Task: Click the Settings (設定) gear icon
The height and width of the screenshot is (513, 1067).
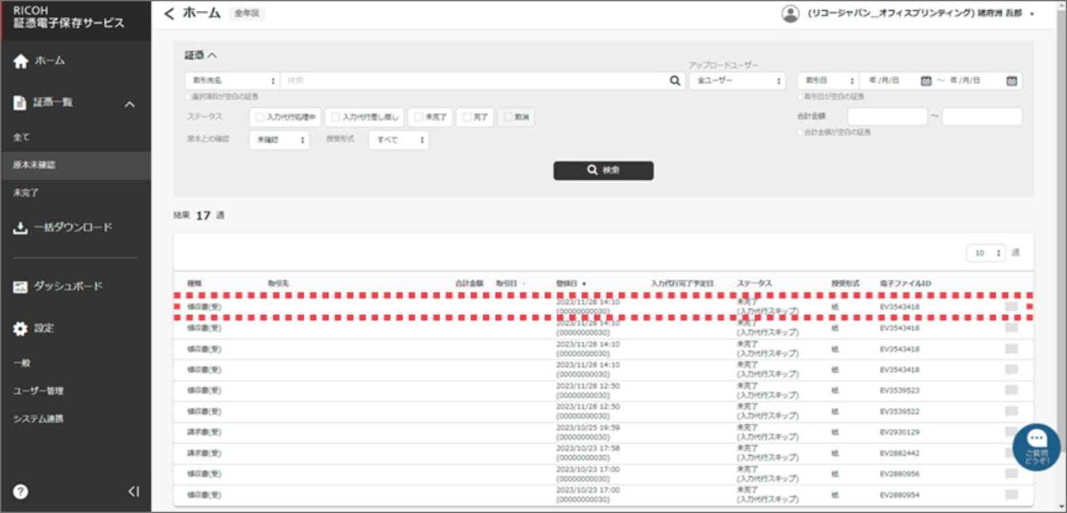Action: tap(20, 328)
